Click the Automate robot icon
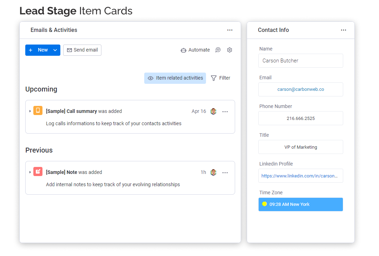This screenshot has height=256, width=379. 184,50
